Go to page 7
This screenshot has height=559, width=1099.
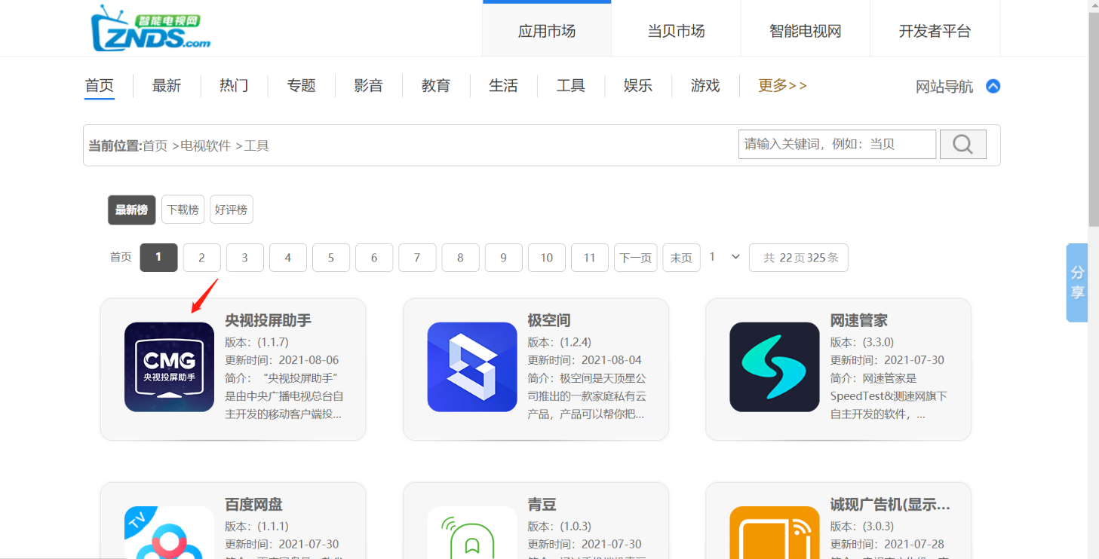click(417, 258)
